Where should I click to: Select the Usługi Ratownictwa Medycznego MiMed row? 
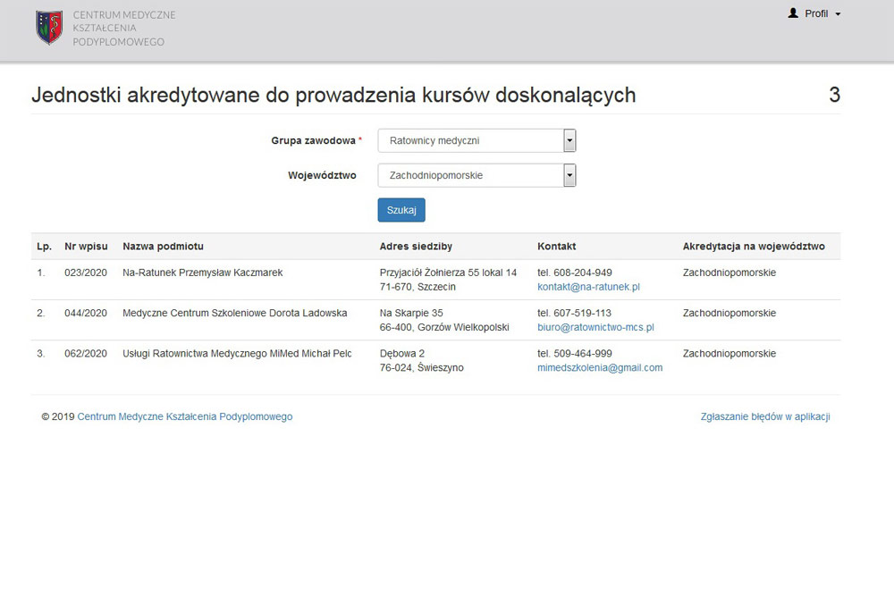click(x=237, y=353)
